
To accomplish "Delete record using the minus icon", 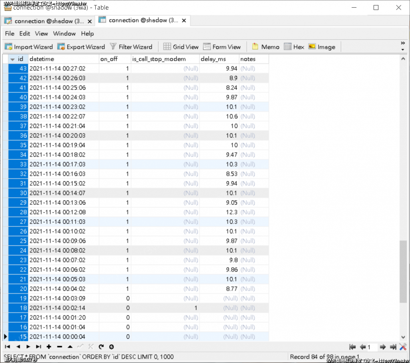I will pyautogui.click(x=59, y=347).
